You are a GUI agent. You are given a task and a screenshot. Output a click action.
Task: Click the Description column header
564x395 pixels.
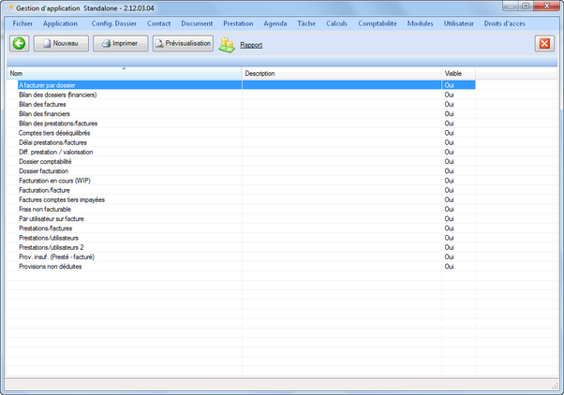(x=341, y=73)
